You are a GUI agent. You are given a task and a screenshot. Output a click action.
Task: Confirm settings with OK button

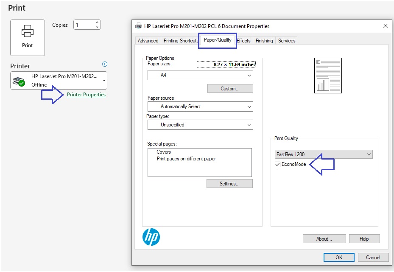click(x=339, y=258)
